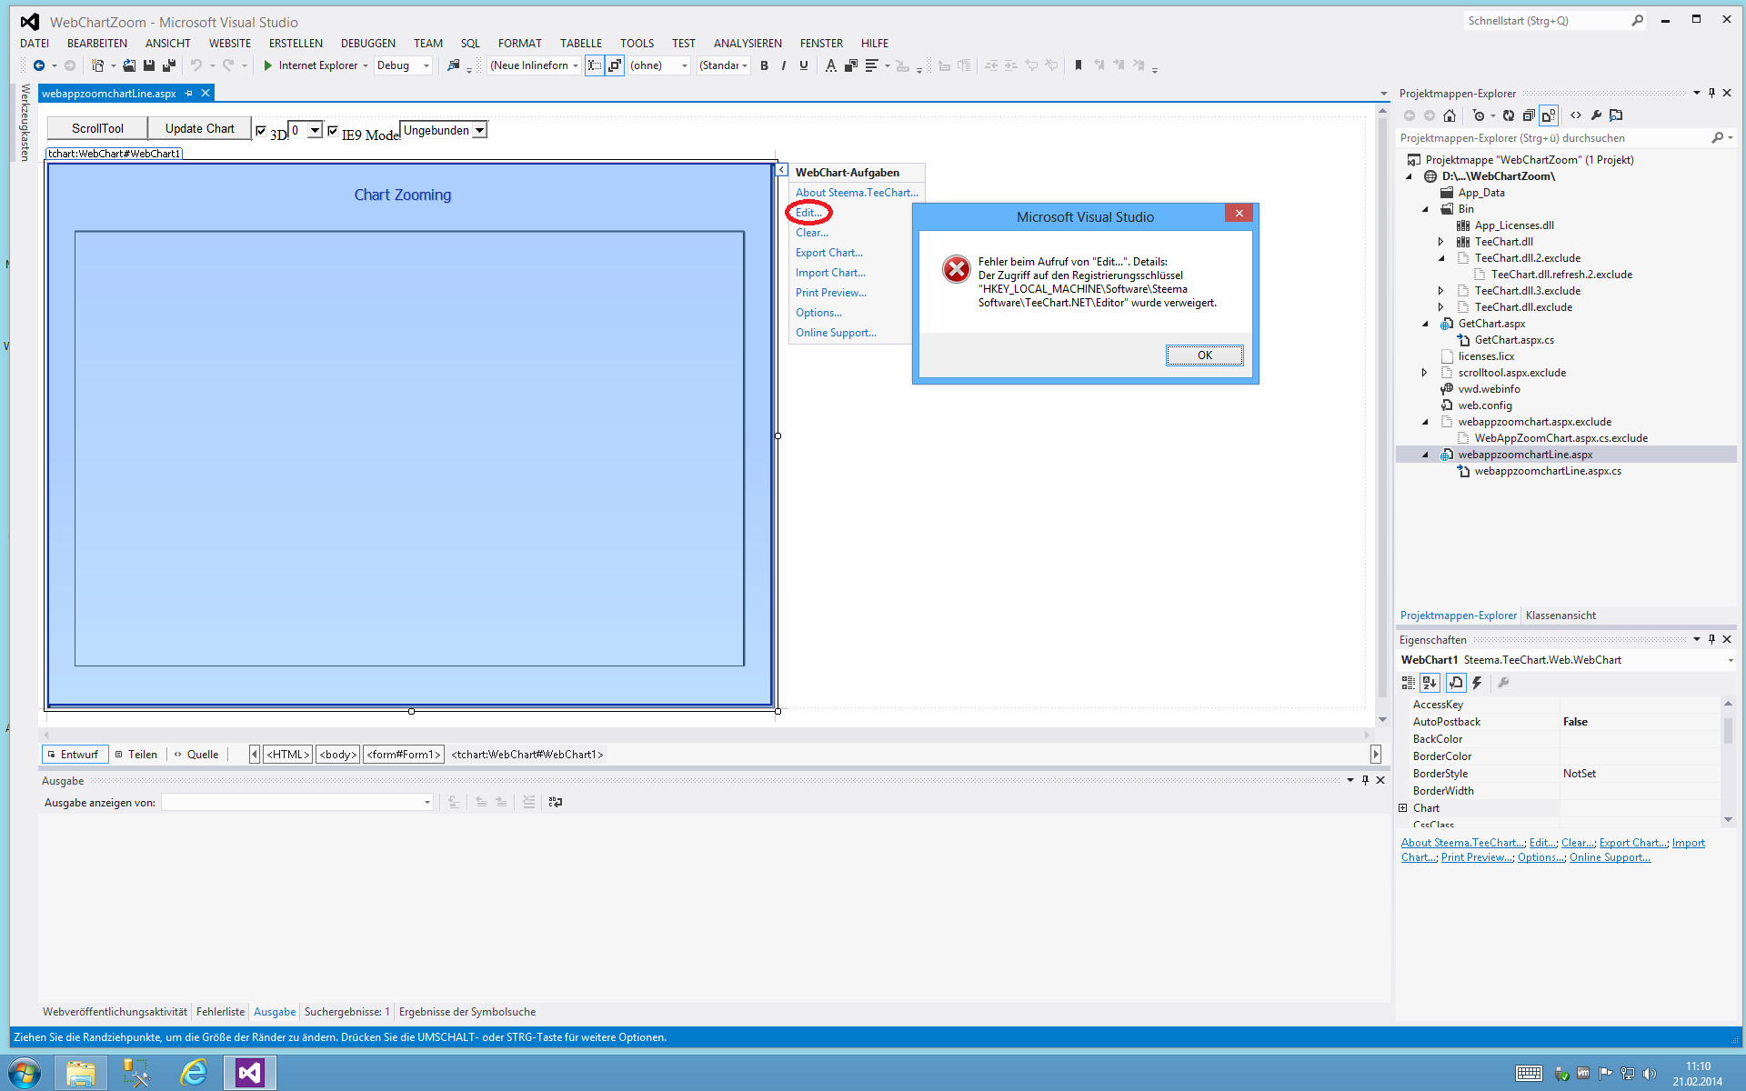Open the Ungebunden dropdown
Screen dimensions: 1746x1091
(x=479, y=130)
